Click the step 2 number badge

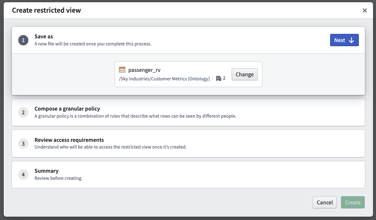pyautogui.click(x=23, y=112)
